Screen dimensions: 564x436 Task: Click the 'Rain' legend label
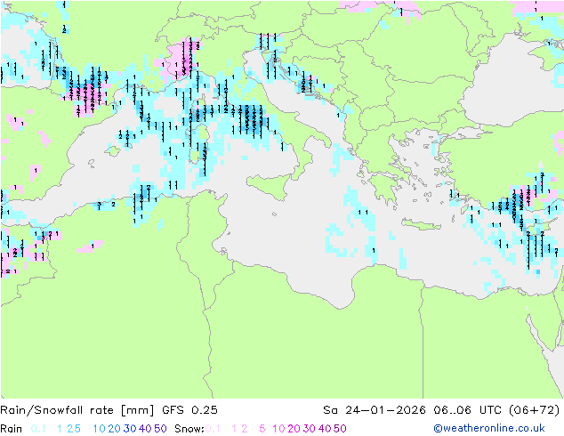coord(12,429)
